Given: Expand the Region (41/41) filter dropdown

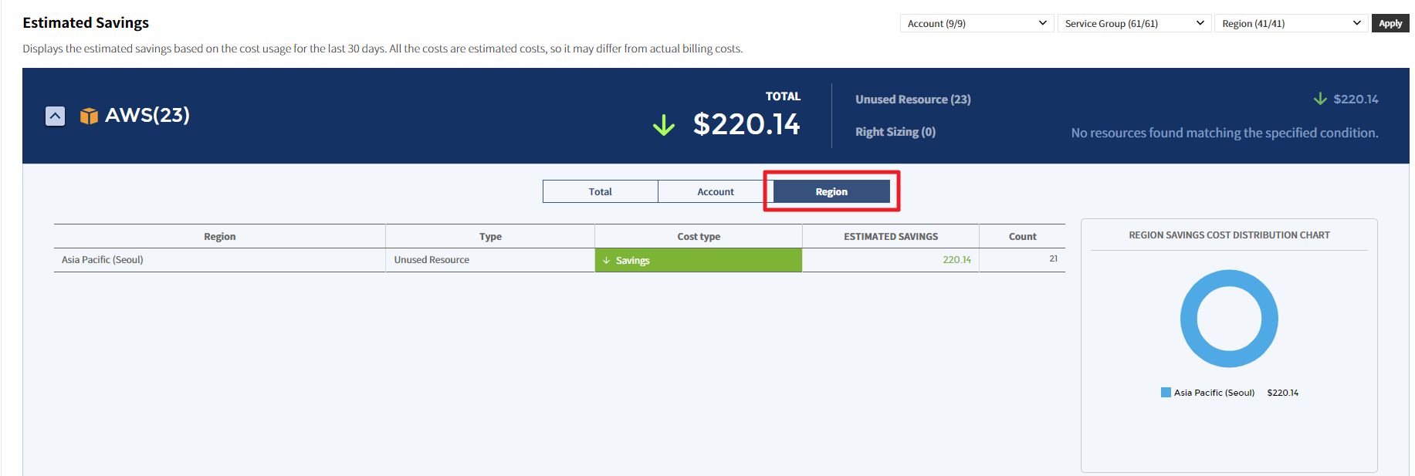Looking at the screenshot, I should click(1291, 23).
